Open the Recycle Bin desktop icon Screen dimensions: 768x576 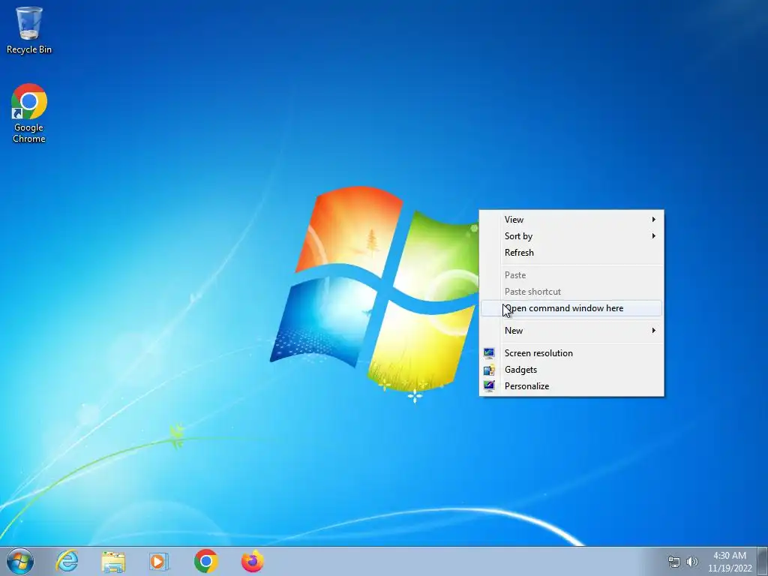tap(29, 29)
